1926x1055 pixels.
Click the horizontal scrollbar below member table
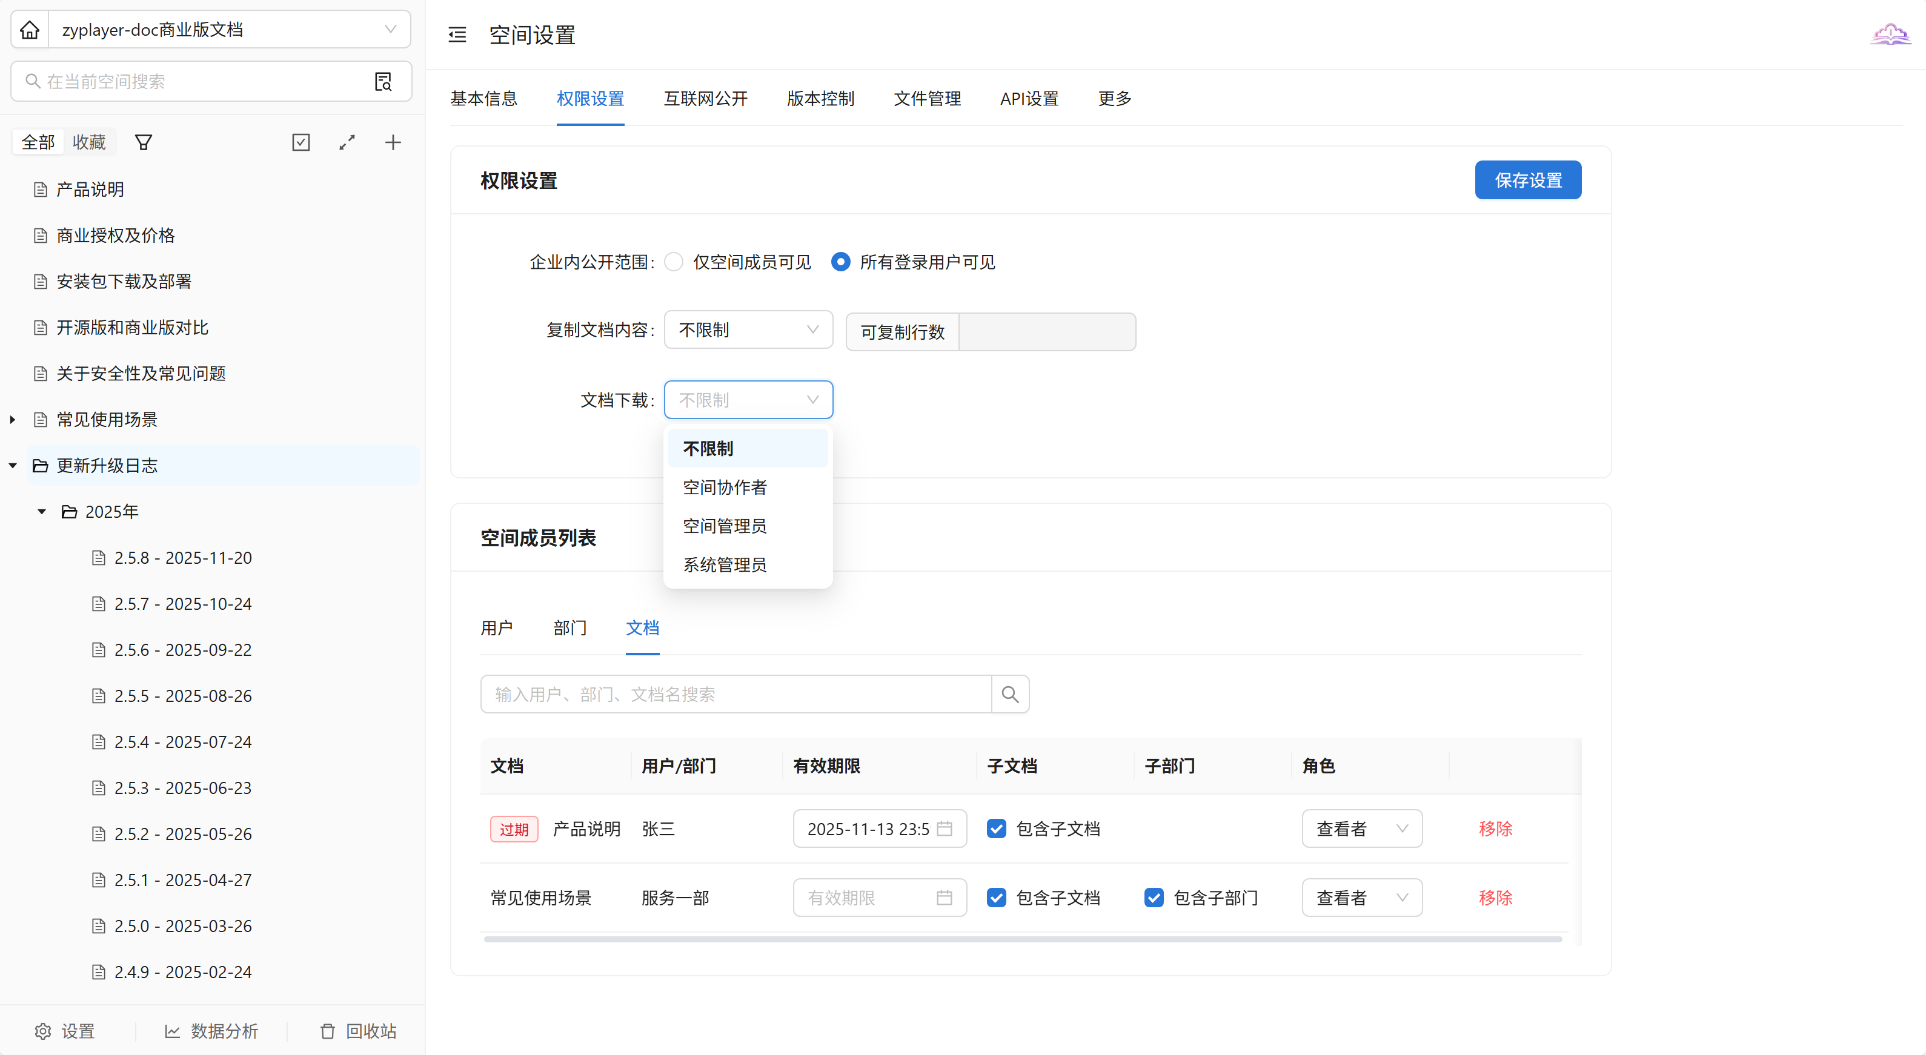1022,939
